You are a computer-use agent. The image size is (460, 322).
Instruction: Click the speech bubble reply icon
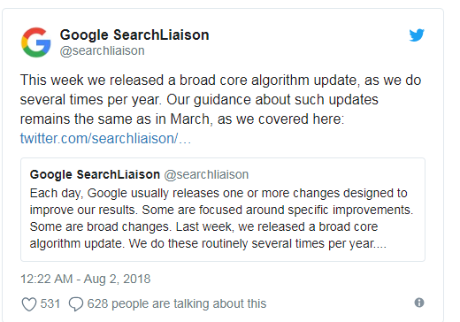click(x=76, y=304)
